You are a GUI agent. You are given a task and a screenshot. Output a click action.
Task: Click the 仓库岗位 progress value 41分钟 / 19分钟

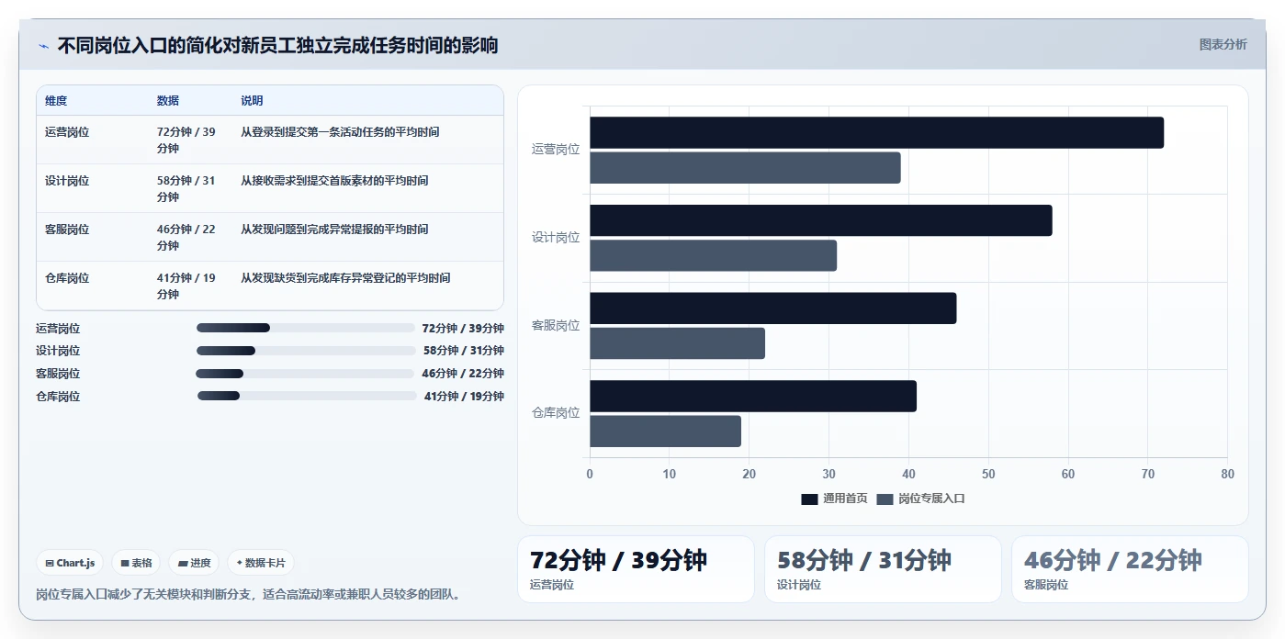(464, 396)
